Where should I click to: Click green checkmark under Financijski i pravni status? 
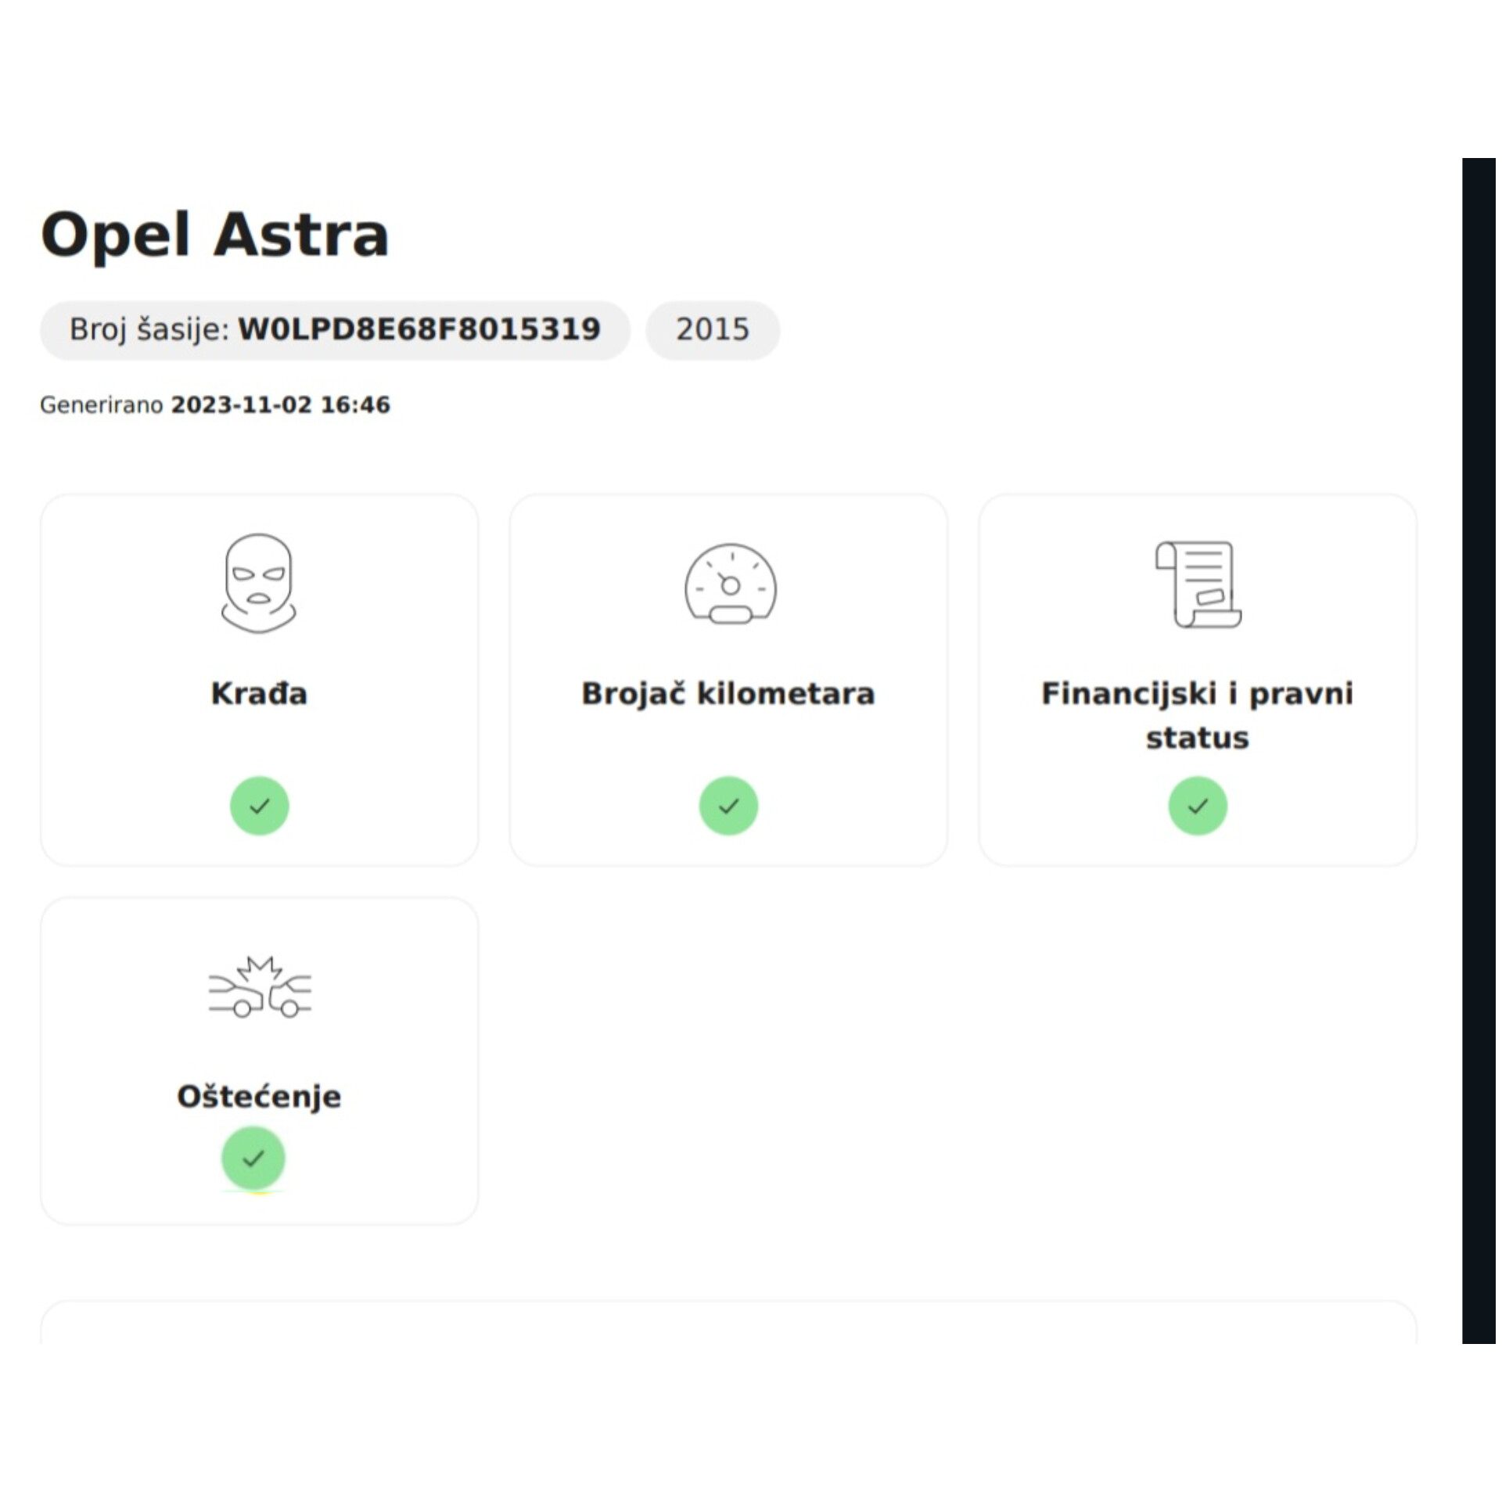coord(1197,806)
